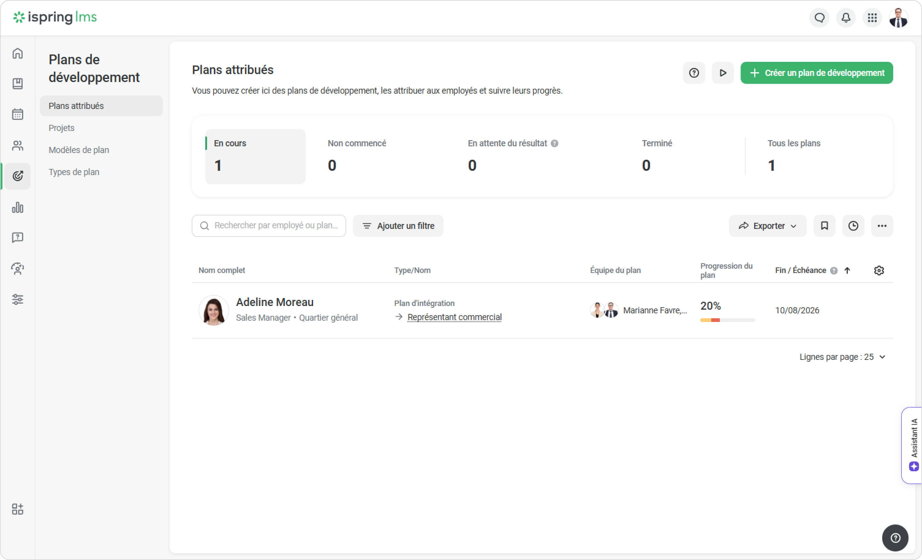Click the help question icon beside play button
The height and width of the screenshot is (560, 922).
coord(694,73)
